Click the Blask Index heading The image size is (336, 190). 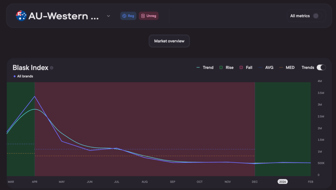[x=30, y=68]
